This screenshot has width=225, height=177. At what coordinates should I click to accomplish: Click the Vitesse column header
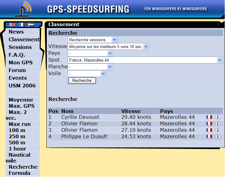pos(131,111)
